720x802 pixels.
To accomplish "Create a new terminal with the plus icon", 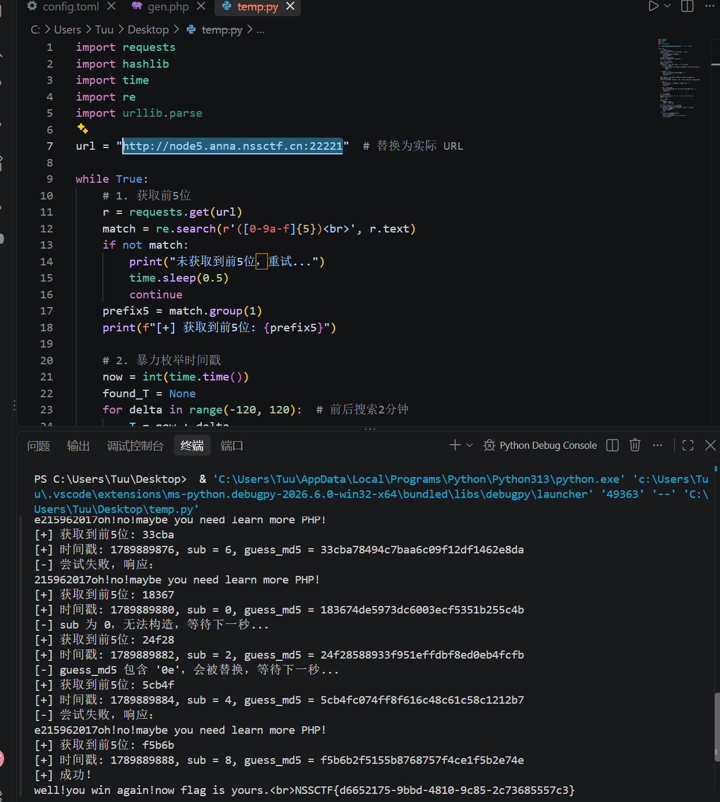I will point(455,445).
